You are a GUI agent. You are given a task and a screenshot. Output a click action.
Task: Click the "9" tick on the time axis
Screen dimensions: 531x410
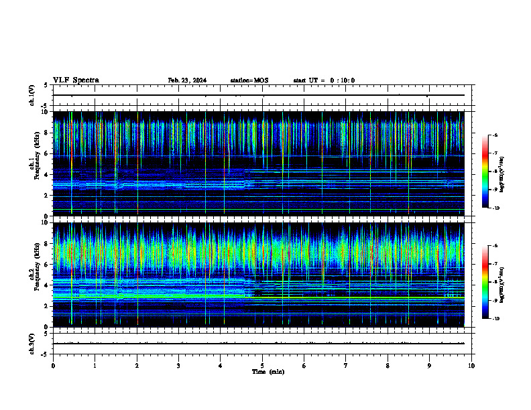(429, 366)
